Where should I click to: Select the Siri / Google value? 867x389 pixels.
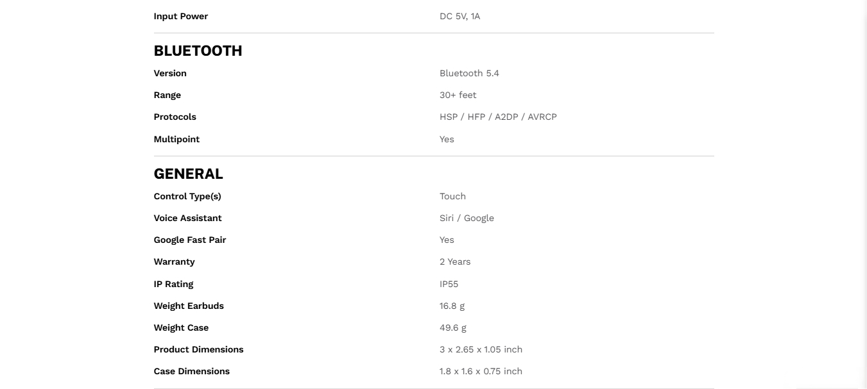467,219
